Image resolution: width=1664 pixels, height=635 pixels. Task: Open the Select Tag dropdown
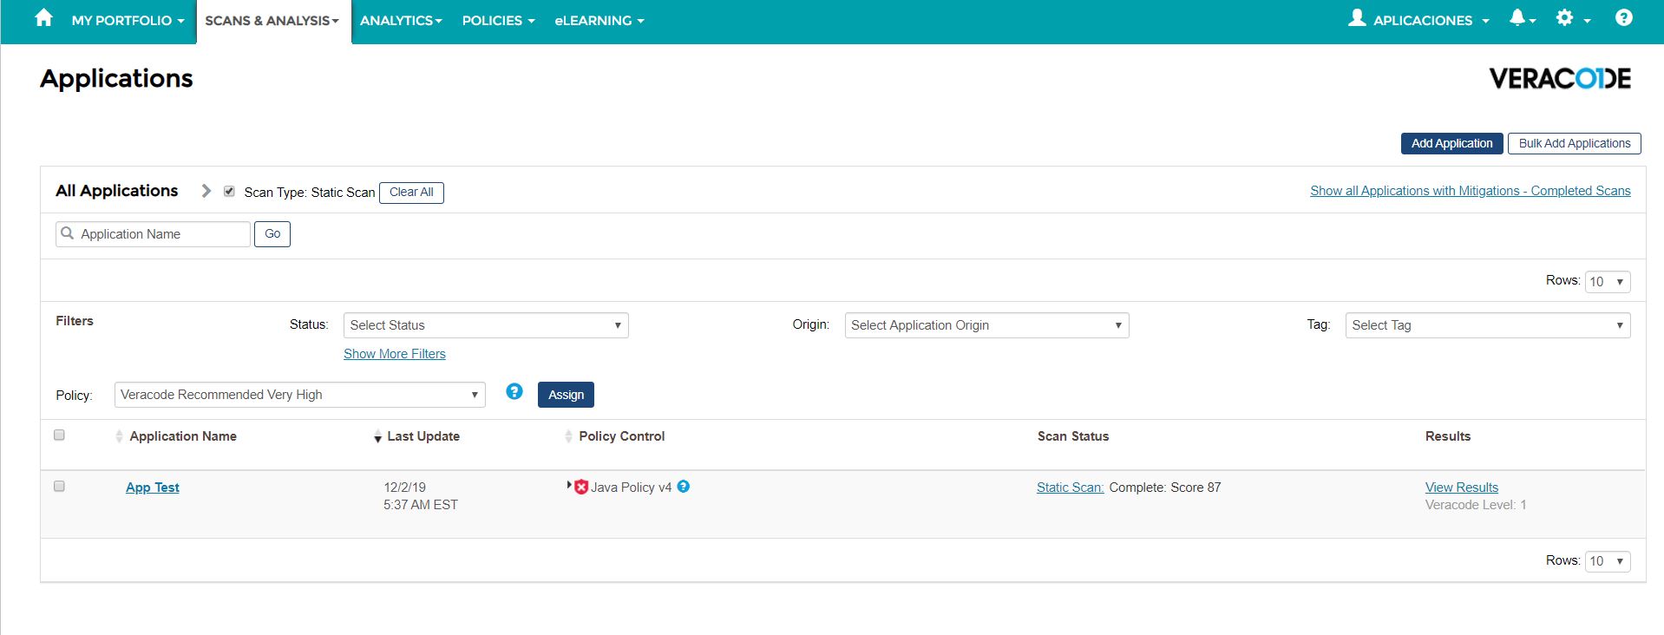1488,325
